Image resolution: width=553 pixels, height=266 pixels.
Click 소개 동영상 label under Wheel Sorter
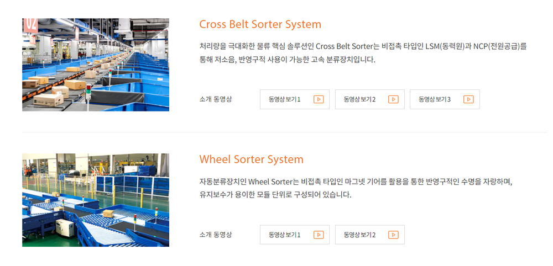216,235
